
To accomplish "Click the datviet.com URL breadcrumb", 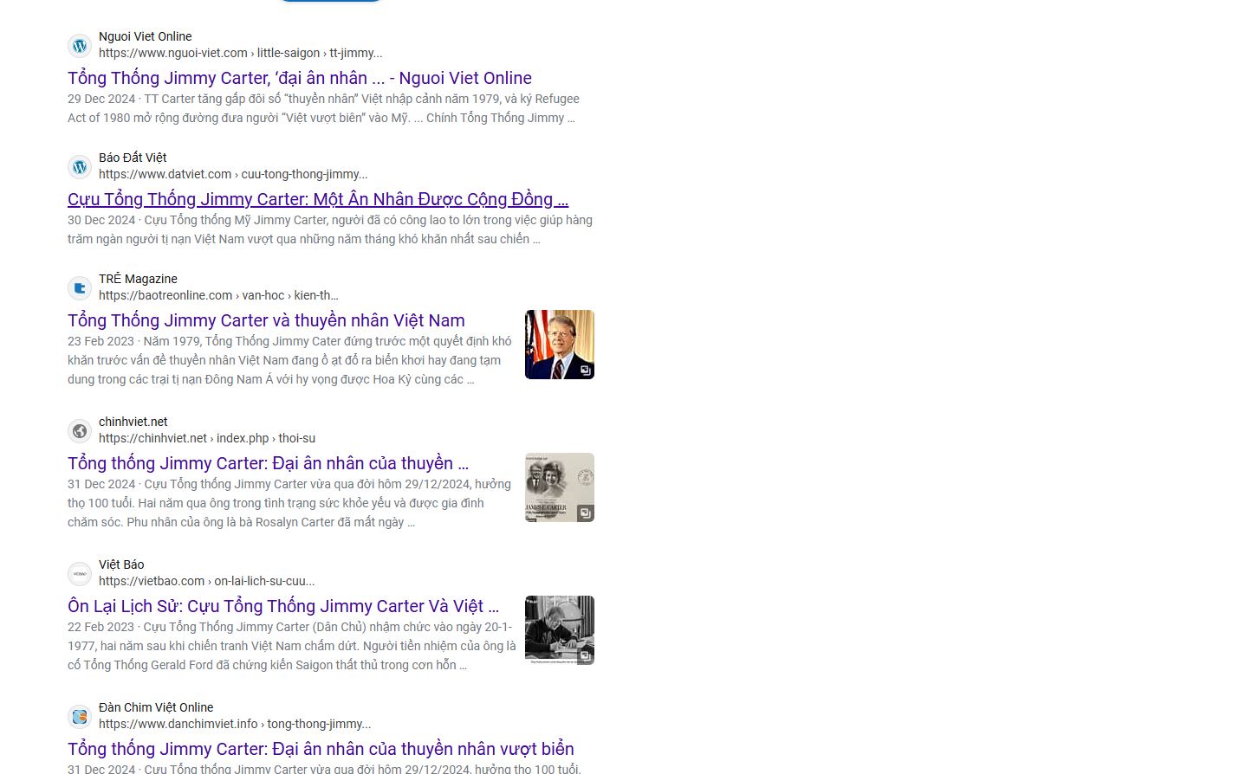I will [232, 175].
